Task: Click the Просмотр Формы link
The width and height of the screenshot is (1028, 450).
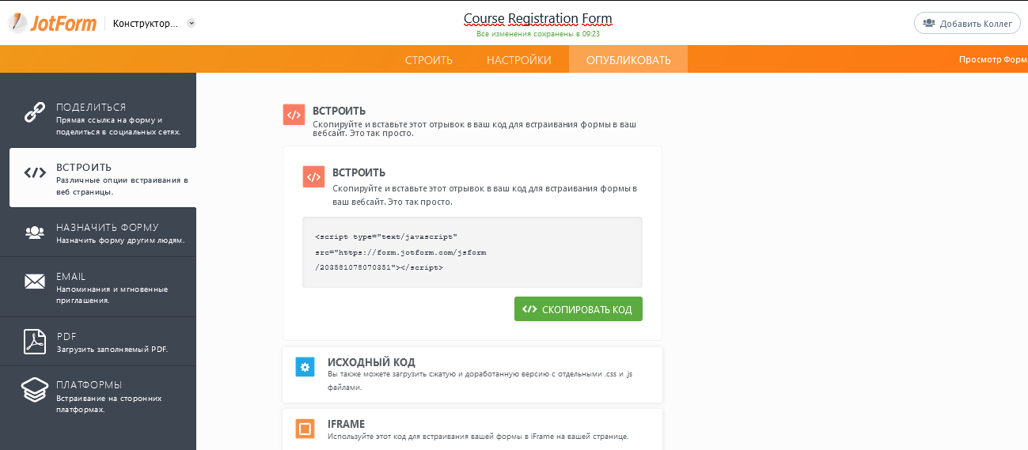Action: pos(993,60)
